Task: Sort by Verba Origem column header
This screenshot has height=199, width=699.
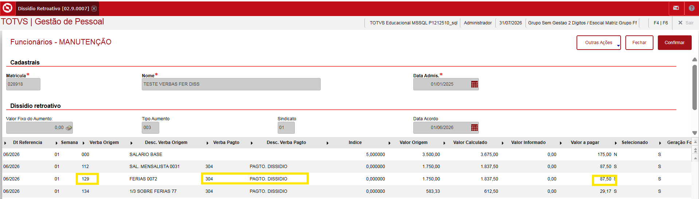Action: [x=104, y=143]
